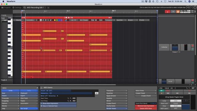The image size is (197, 111).
Task: Toggle the Snap button in transport
Action: 164,106
